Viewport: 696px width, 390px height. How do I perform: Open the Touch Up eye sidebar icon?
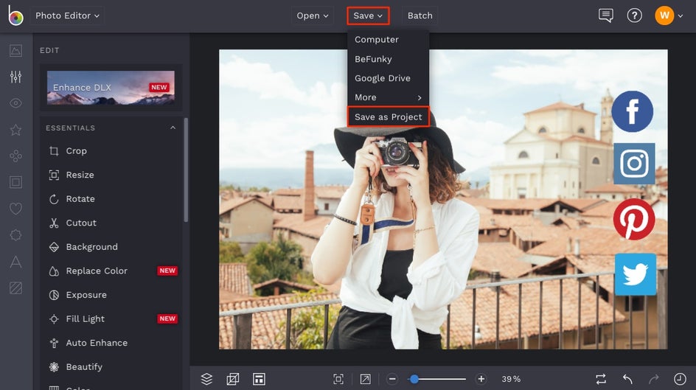click(x=15, y=103)
